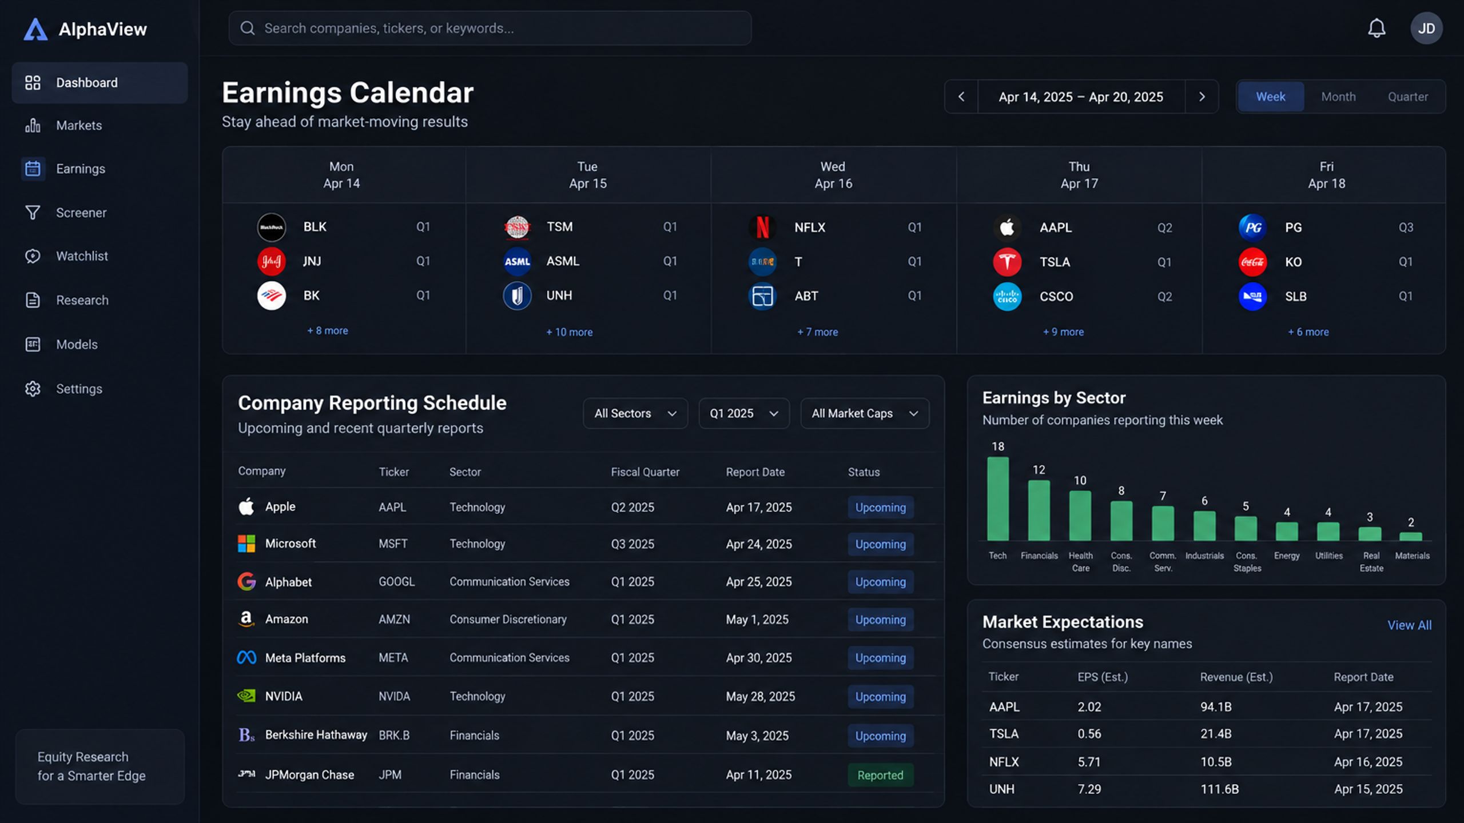Switch view to Month

[x=1338, y=97]
